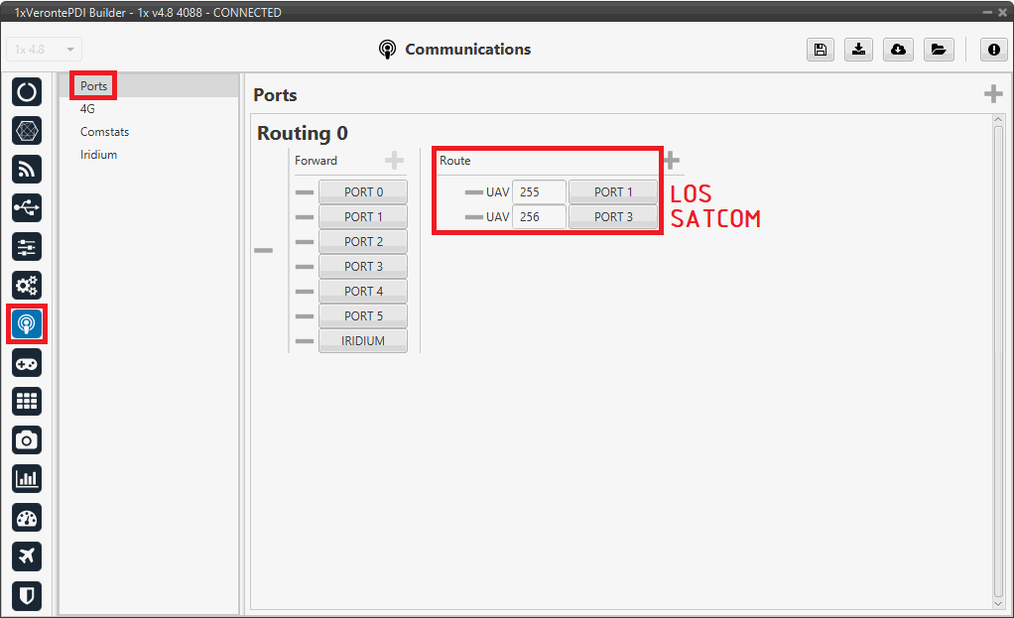
Task: Click the UAV address field containing 255
Action: point(539,191)
